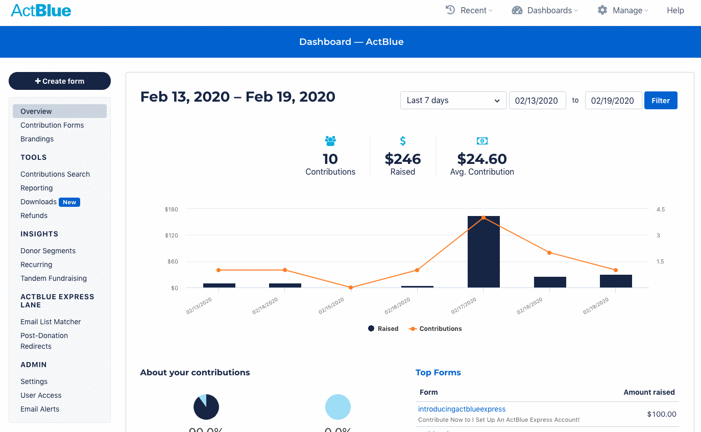
Task: Open Contributions Search tool
Action: click(55, 174)
